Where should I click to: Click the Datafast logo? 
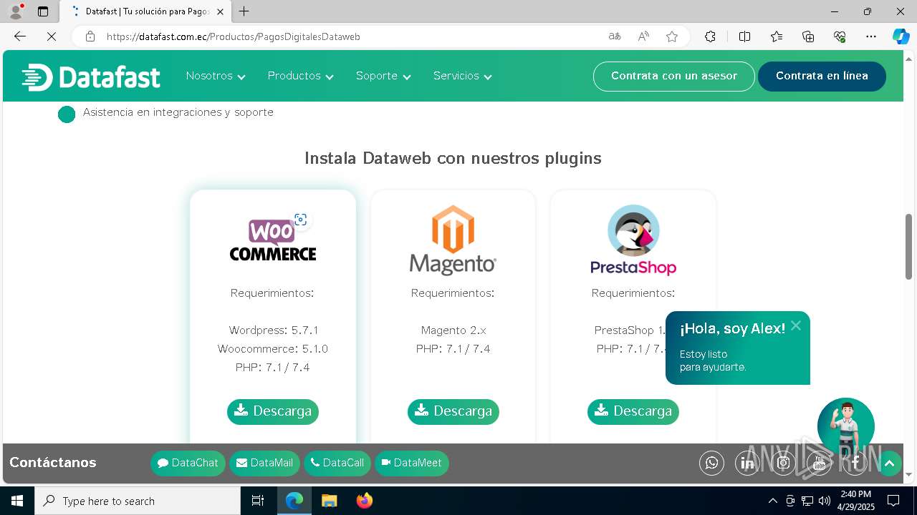coord(91,77)
